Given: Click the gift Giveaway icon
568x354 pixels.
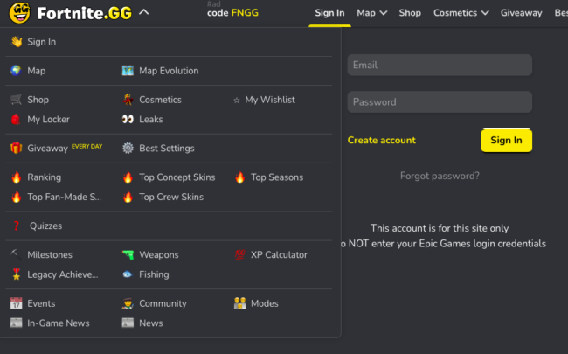Looking at the screenshot, I should tap(16, 149).
